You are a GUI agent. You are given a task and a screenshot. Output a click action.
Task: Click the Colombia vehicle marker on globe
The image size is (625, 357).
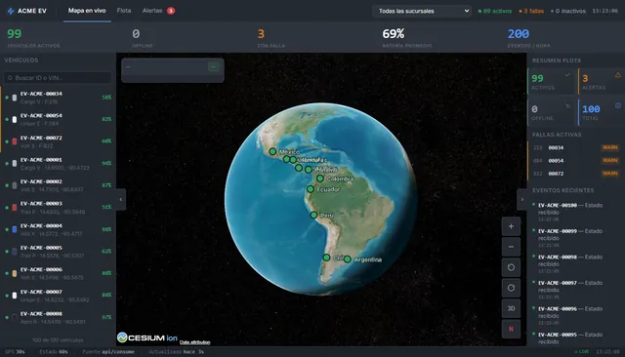(x=320, y=178)
